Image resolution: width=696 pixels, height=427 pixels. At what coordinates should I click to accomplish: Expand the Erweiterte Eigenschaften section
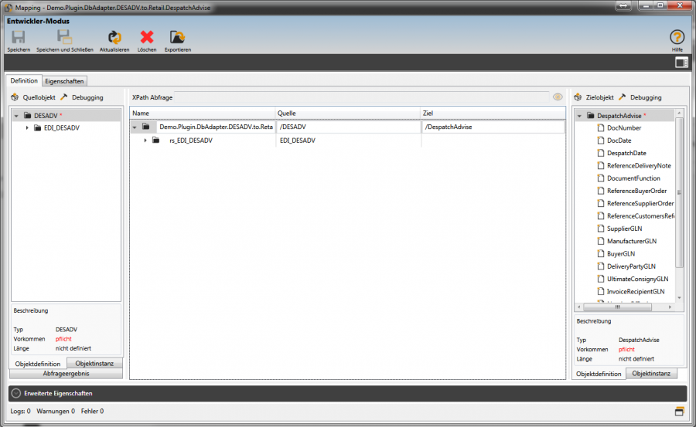point(16,393)
